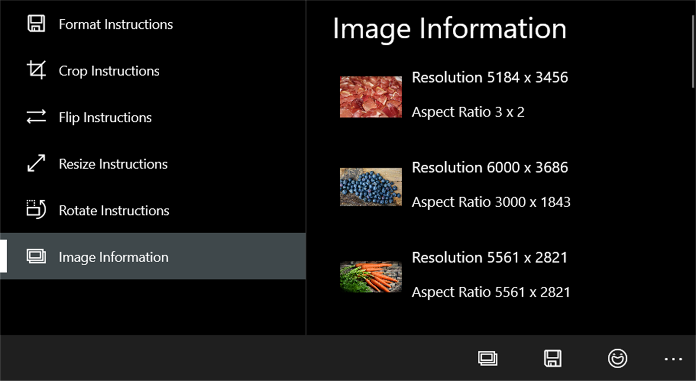Click the Format Instructions floppy disk icon
This screenshot has height=381, width=696.
[36, 24]
